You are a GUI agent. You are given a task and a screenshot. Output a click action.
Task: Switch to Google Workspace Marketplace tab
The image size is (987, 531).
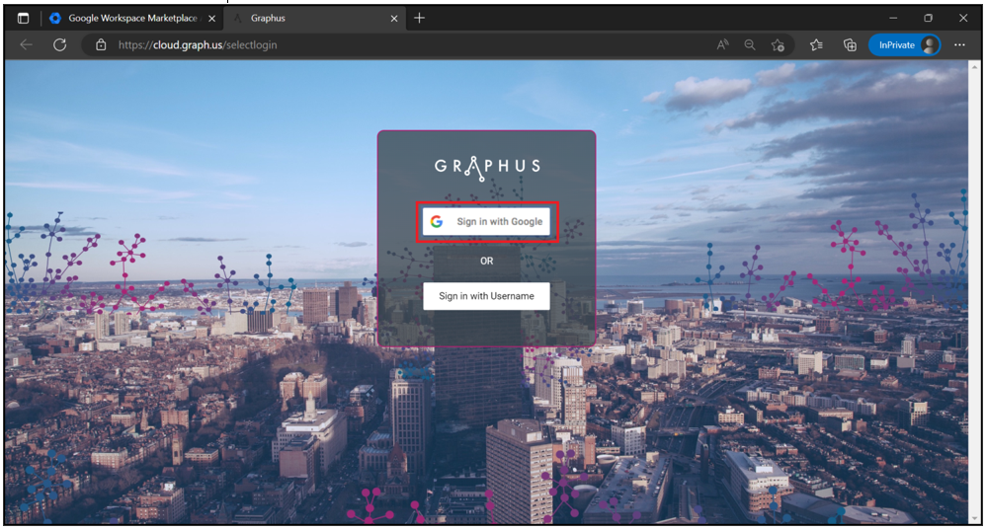pos(132,18)
